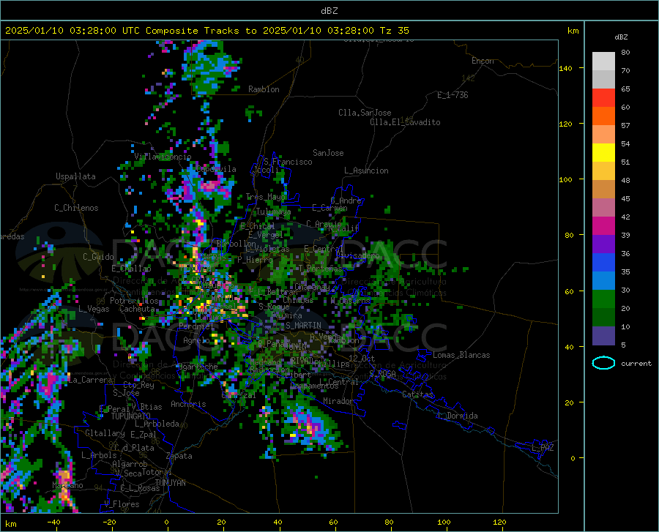Click the 'L_Asuncion' map label
659x532 pixels.
pos(366,171)
